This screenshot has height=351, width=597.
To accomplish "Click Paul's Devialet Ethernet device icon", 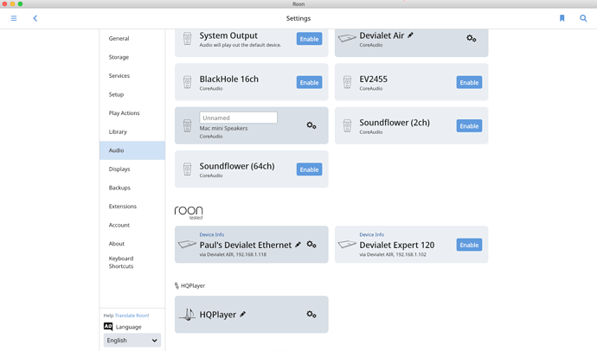I will tap(187, 244).
